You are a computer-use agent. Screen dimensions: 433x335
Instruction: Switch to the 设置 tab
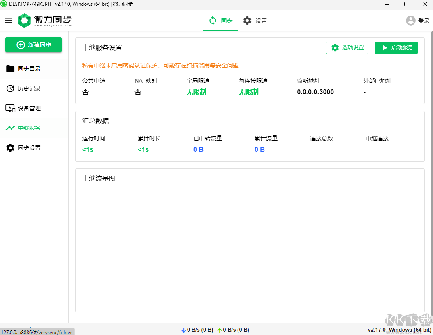click(255, 20)
